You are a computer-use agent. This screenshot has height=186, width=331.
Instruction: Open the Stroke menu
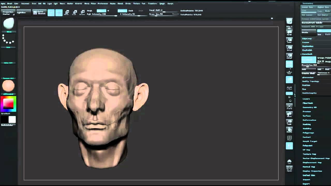click(x=128, y=4)
